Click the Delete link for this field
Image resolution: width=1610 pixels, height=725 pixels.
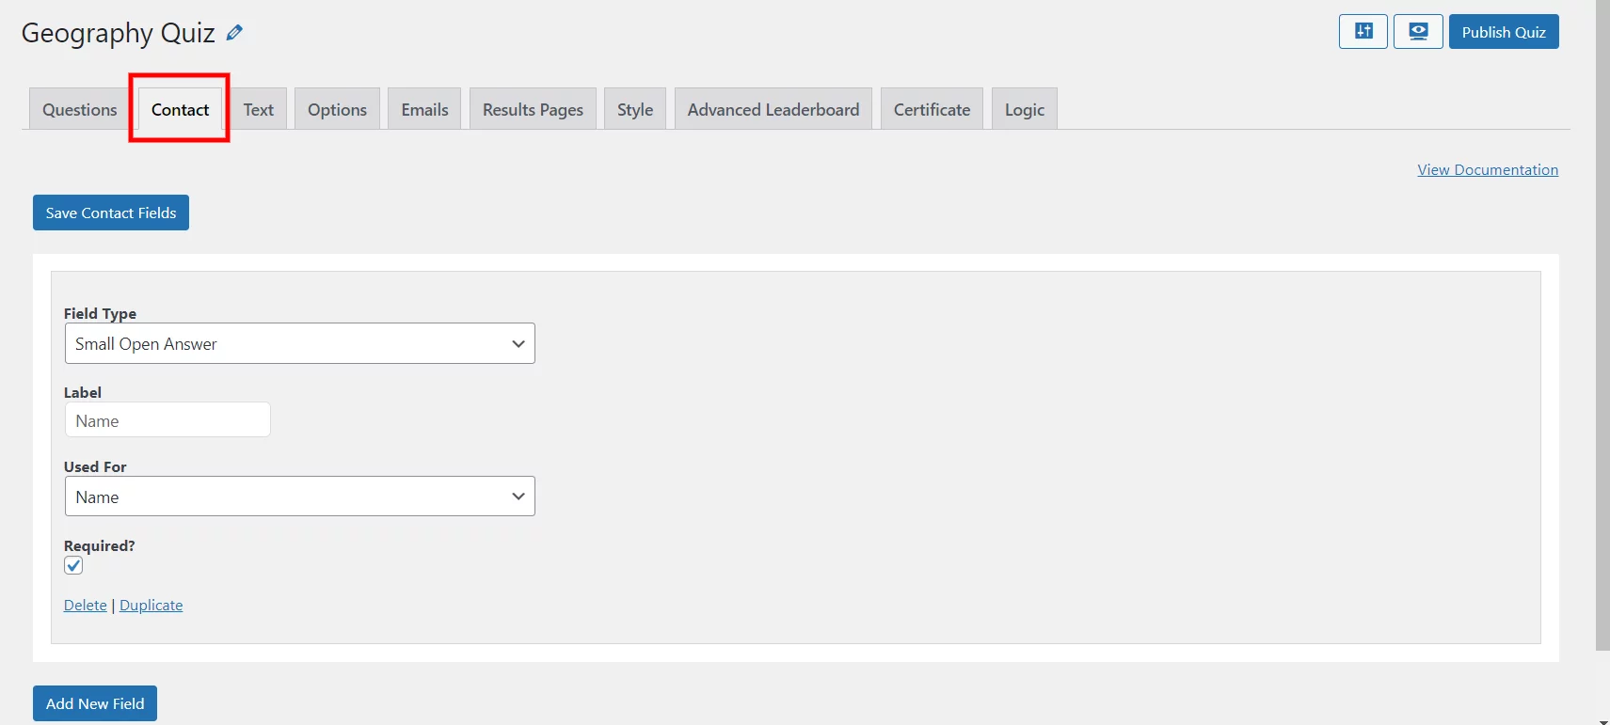point(85,605)
